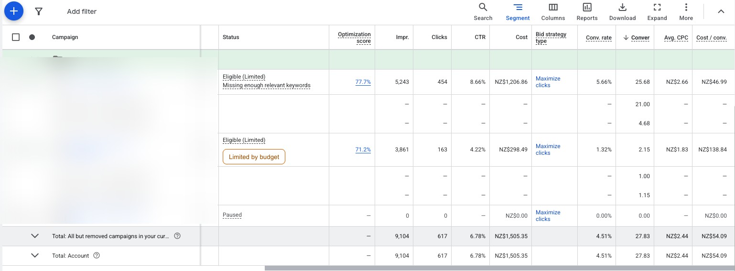Sort by Optimization score column header
Image resolution: width=735 pixels, height=271 pixels.
click(354, 38)
